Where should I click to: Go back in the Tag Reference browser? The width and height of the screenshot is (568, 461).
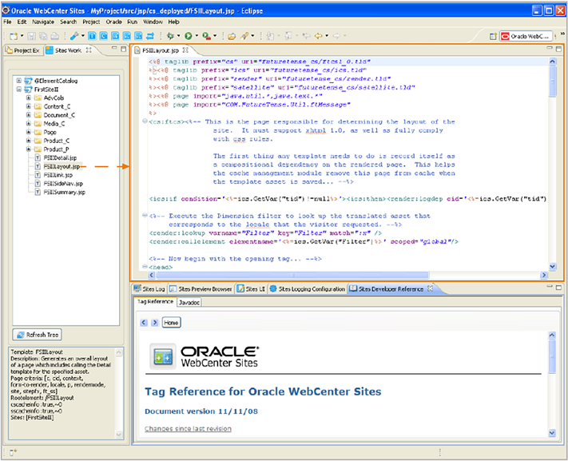(145, 323)
